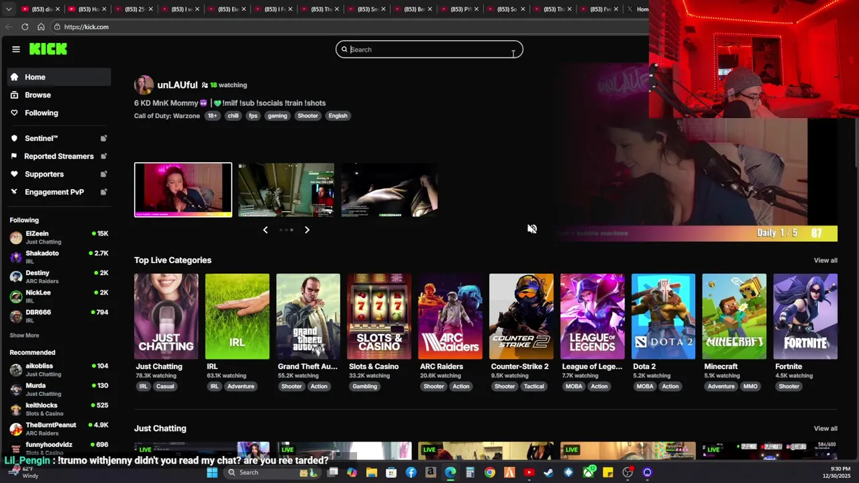Open the browser tab list dropdown
Viewport: 859px width, 483px height.
point(9,9)
